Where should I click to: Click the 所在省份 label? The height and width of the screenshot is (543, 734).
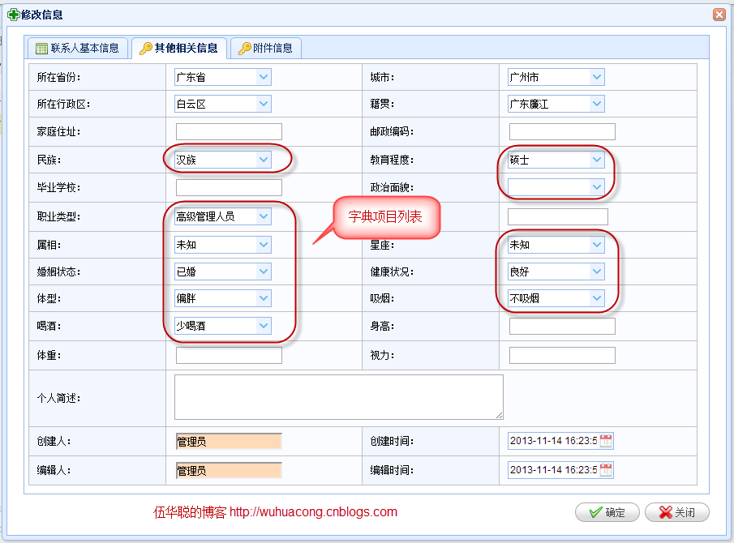click(x=58, y=77)
